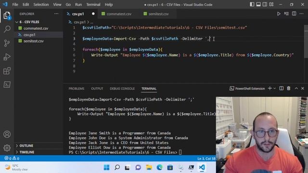Open the Manage gear menu
This screenshot has height=173, width=308.
pyautogui.click(x=7, y=148)
